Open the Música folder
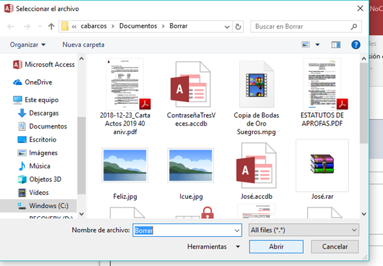The height and width of the screenshot is (266, 383). (x=34, y=166)
